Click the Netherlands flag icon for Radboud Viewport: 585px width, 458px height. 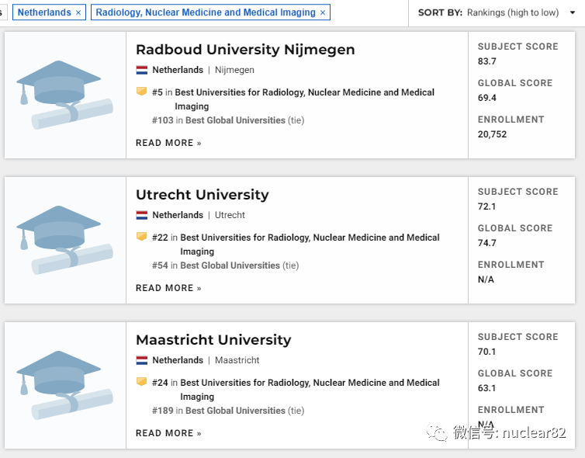point(142,70)
